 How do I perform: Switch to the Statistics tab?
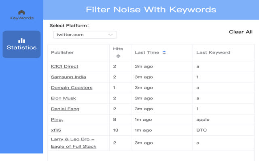click(x=21, y=44)
